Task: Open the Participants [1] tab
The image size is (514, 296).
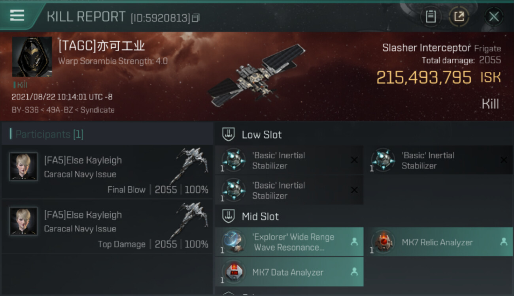Action: point(47,134)
